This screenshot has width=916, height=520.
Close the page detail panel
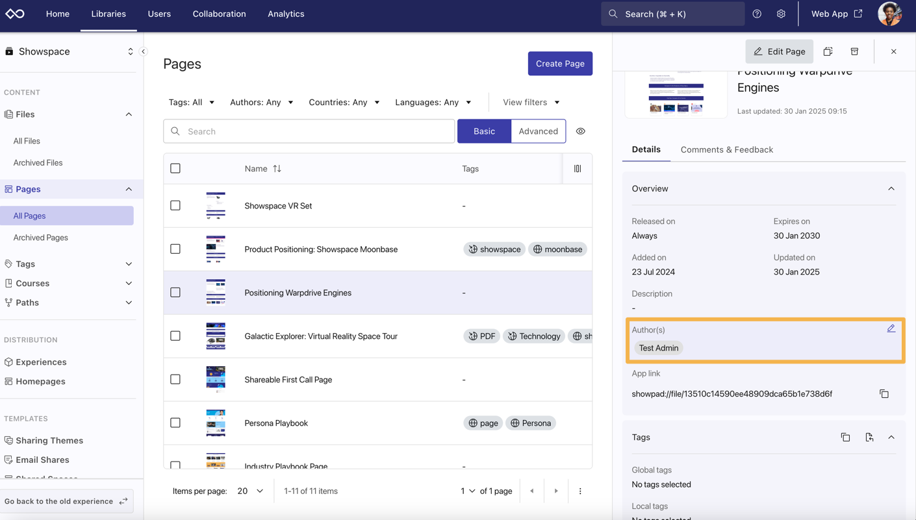893,51
